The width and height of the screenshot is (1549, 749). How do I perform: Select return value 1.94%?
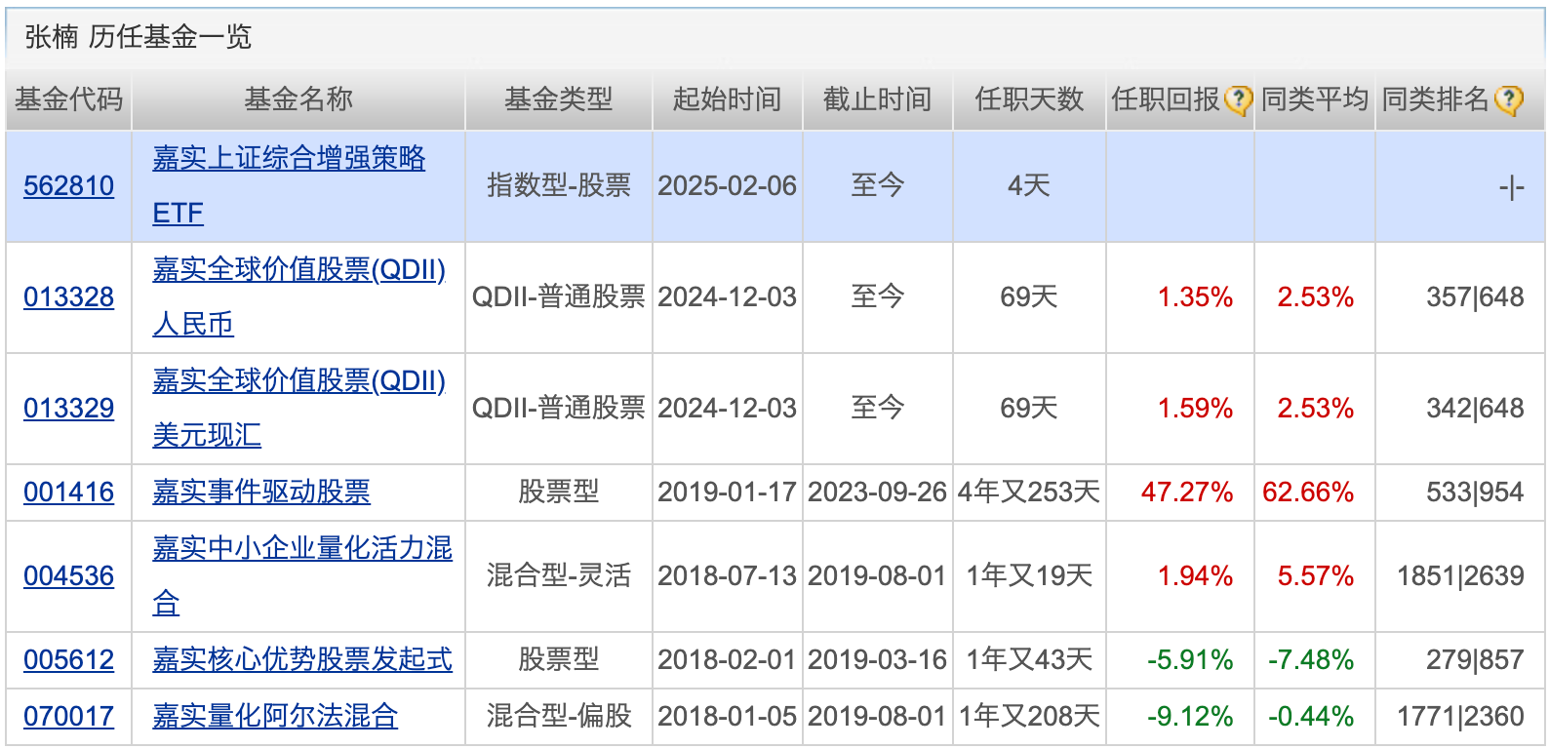pyautogui.click(x=1195, y=575)
